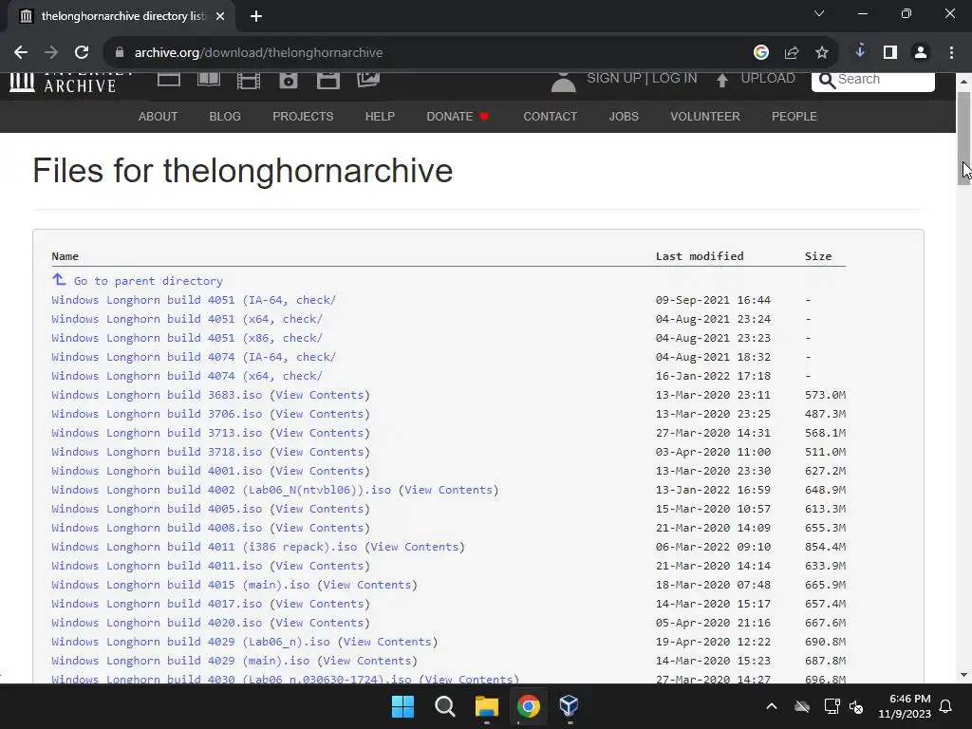This screenshot has height=729, width=972.
Task: Download Windows Longhorn build 3683.iso
Action: tap(157, 395)
